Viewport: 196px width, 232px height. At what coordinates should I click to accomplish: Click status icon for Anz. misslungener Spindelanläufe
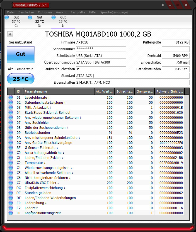point(11,137)
